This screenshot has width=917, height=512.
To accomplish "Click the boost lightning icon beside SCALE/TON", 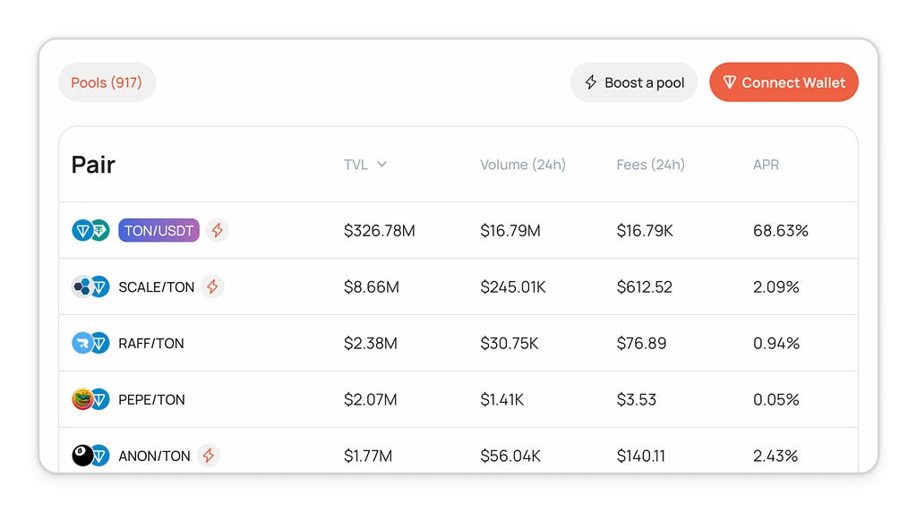I will coord(212,286).
